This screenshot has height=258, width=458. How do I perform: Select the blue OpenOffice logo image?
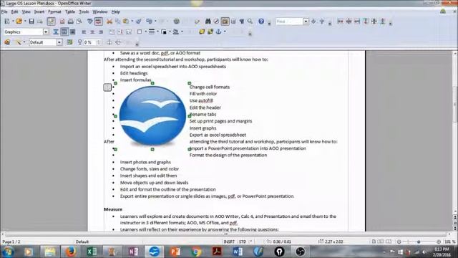pyautogui.click(x=152, y=116)
